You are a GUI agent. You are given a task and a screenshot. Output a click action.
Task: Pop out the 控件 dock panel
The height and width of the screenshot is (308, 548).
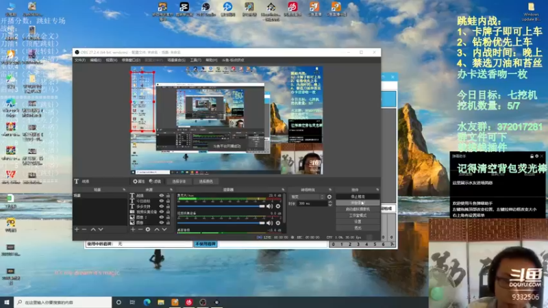(377, 190)
